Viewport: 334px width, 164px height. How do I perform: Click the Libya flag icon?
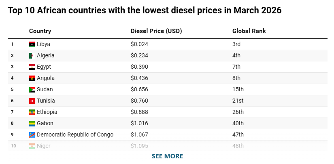point(32,44)
